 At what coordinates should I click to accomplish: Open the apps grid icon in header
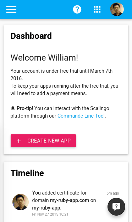click(x=97, y=10)
